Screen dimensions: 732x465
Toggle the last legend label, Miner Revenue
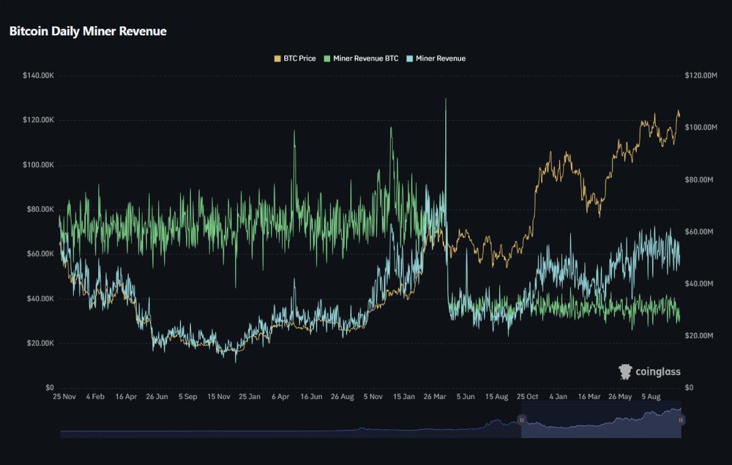pyautogui.click(x=441, y=59)
